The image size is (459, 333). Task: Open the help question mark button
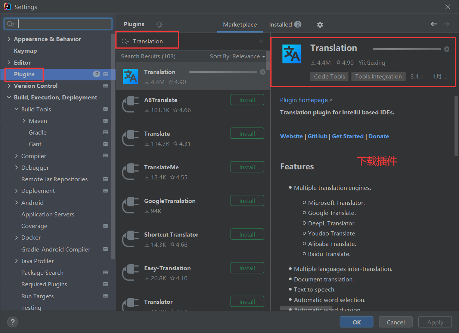(x=12, y=322)
